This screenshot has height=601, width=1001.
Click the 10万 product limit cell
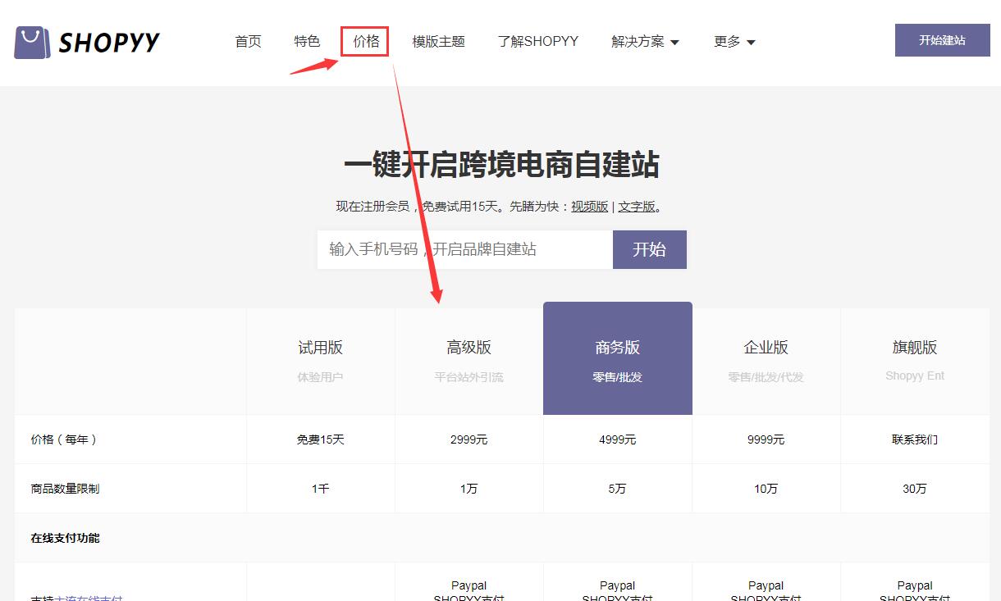tap(766, 489)
